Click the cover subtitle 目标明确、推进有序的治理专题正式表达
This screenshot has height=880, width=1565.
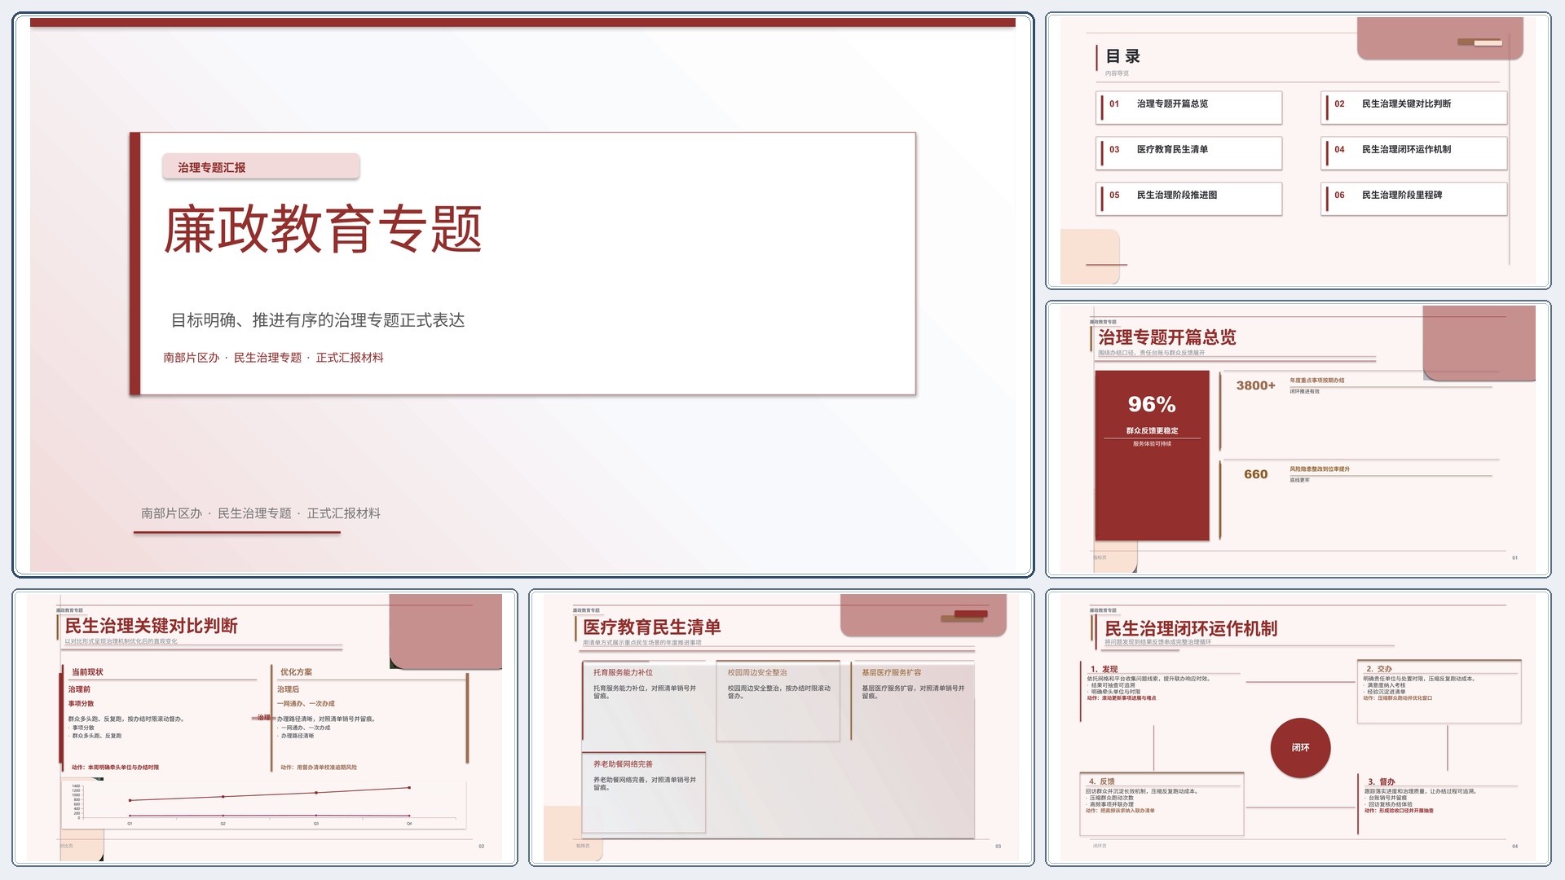point(318,320)
